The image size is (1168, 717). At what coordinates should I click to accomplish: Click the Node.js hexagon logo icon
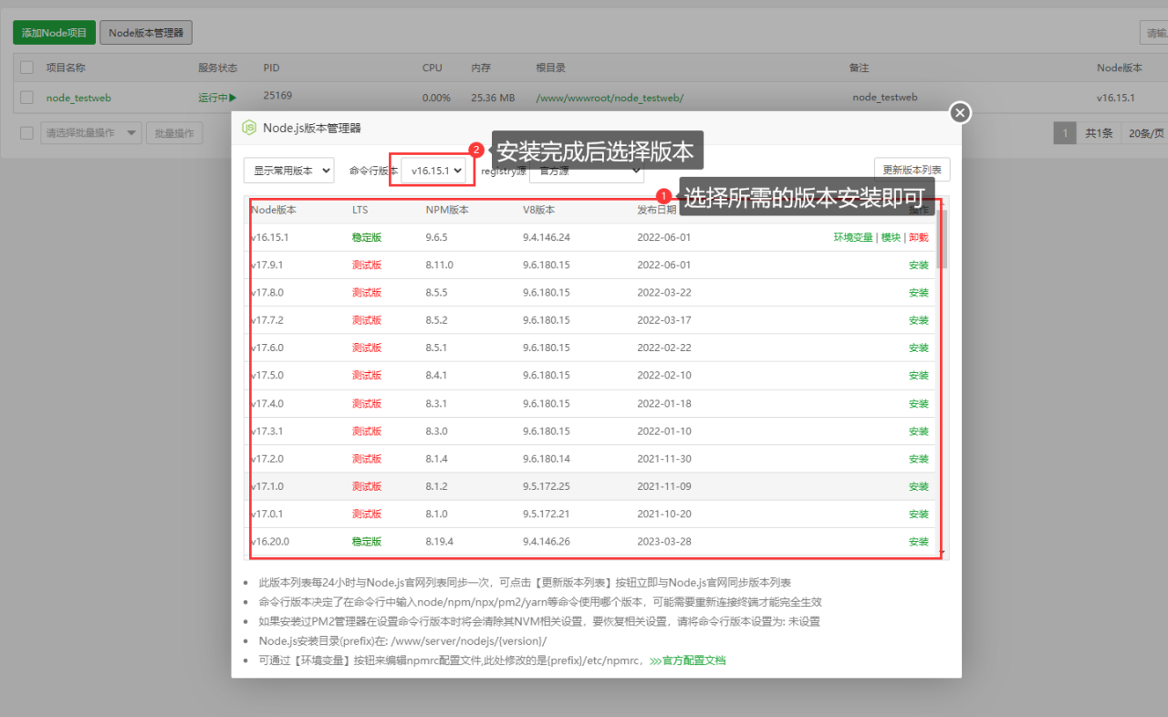247,129
